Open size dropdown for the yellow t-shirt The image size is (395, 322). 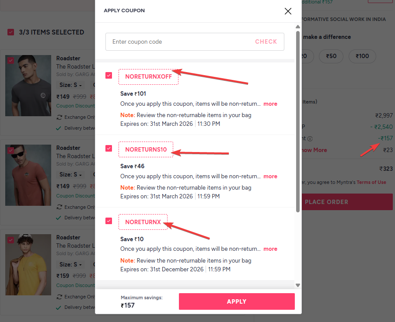coord(72,264)
